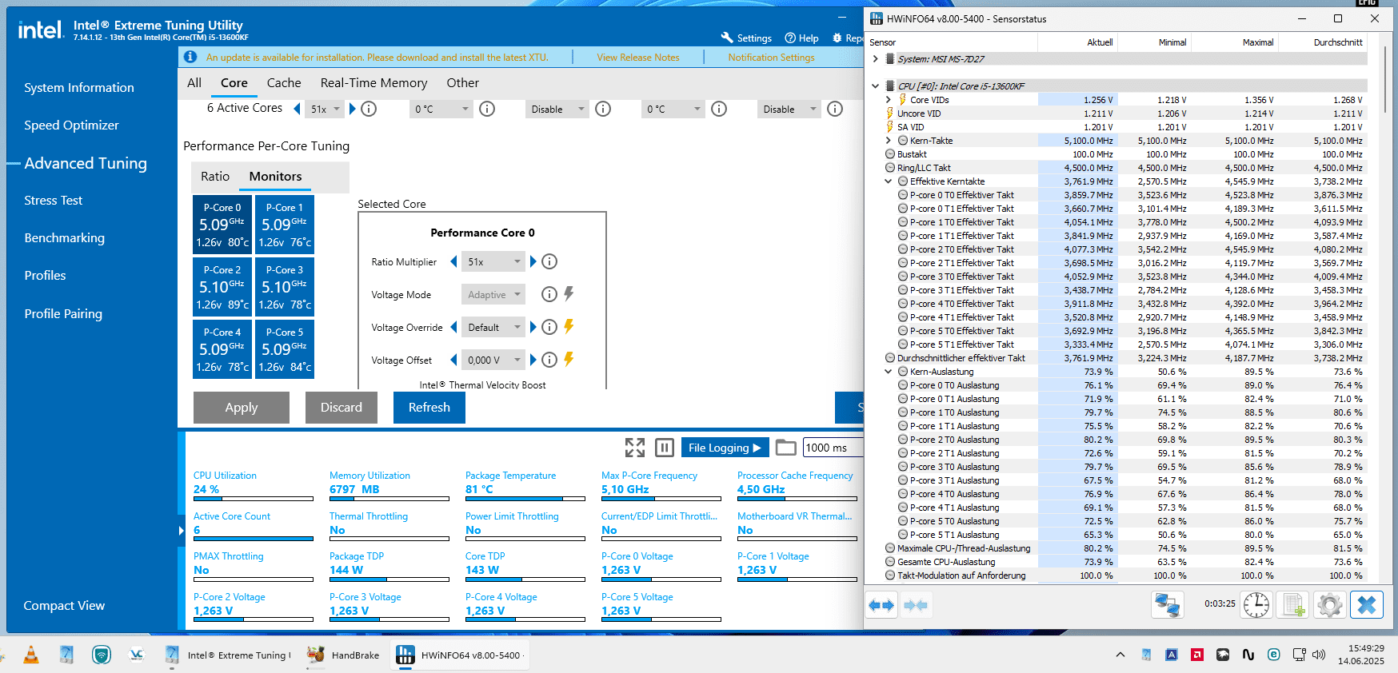The image size is (1398, 673).
Task: Select the P-Core 1 monitor tile
Action: coord(285,225)
